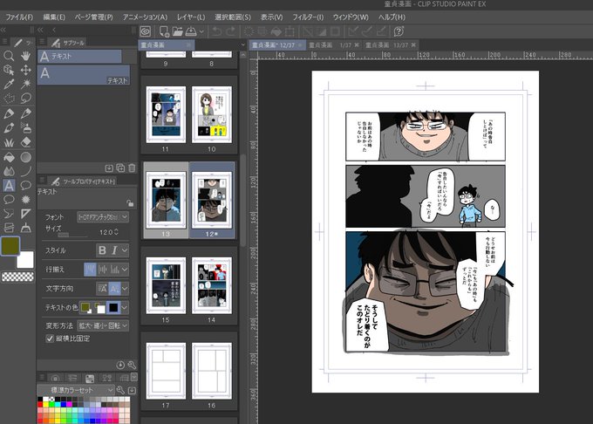Open the フォント font dropdown
Screen dimensions: 593x424
pyautogui.click(x=103, y=217)
